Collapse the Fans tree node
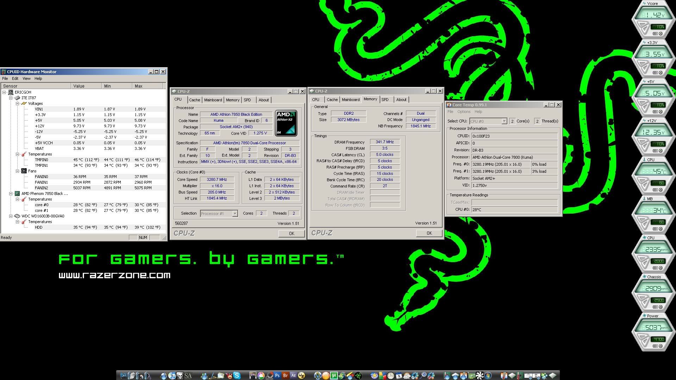Screen dimensions: 676x380 17,171
